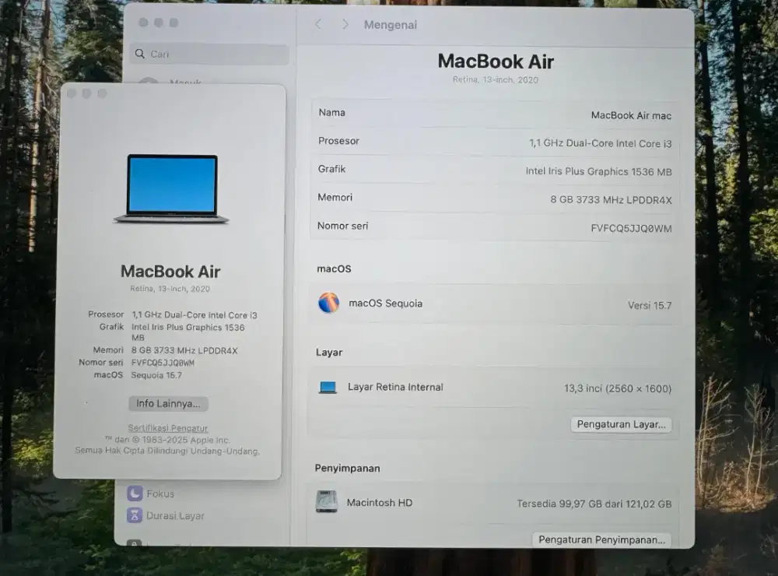Open Pengaturan Layar settings
Image resolution: width=778 pixels, height=576 pixels.
point(622,424)
